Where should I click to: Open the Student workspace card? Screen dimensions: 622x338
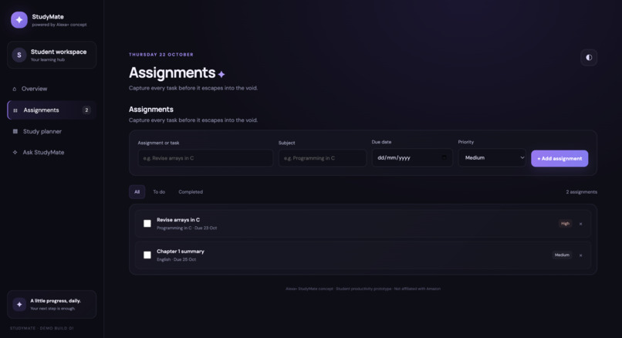coord(52,55)
